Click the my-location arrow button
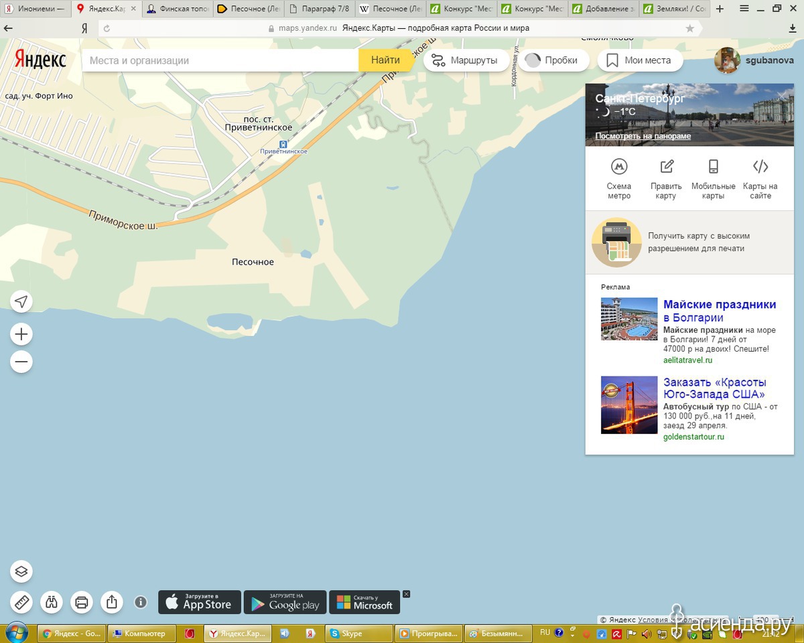 point(21,301)
